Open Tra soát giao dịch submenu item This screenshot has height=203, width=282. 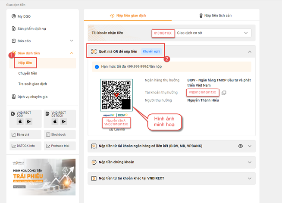pos(32,84)
